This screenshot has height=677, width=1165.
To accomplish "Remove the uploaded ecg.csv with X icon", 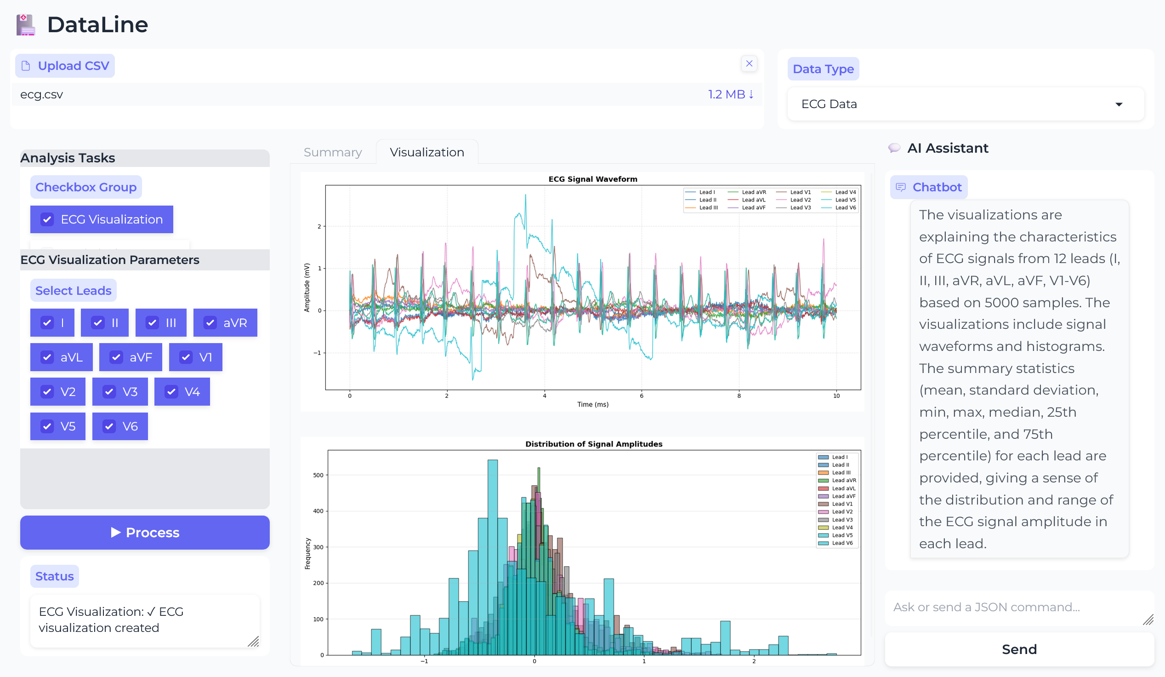I will [749, 63].
